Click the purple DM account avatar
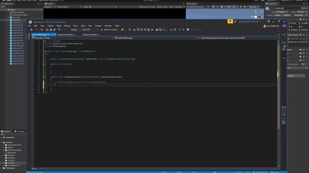Screen dimensions: 309x173 (x=284, y=26)
